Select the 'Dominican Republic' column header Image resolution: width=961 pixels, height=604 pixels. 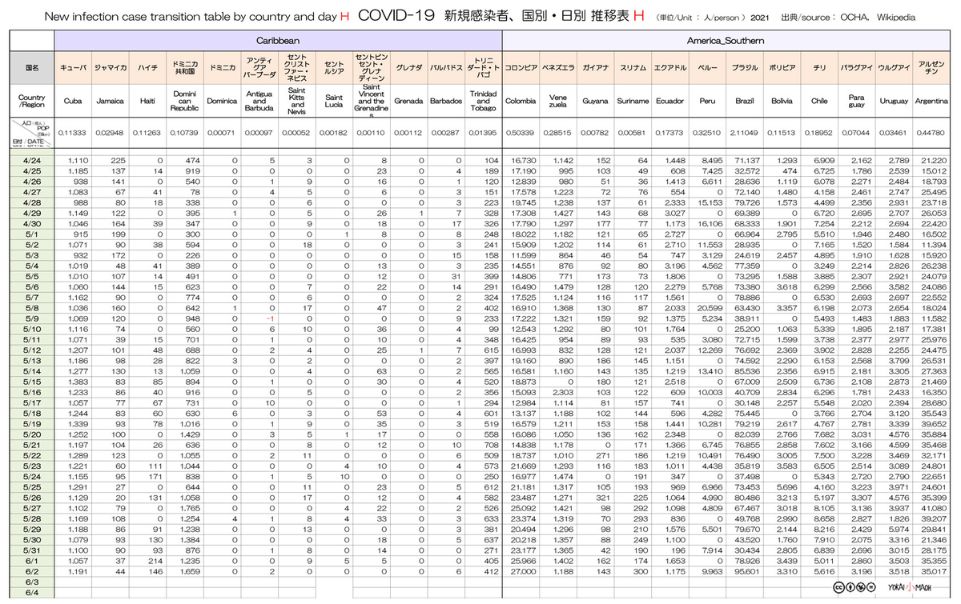[184, 102]
